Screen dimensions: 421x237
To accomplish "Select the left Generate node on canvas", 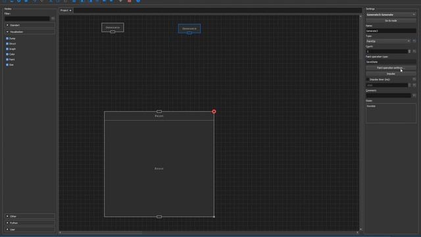I will pyautogui.click(x=112, y=28).
